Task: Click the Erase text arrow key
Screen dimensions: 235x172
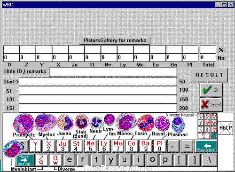Action: (206, 147)
